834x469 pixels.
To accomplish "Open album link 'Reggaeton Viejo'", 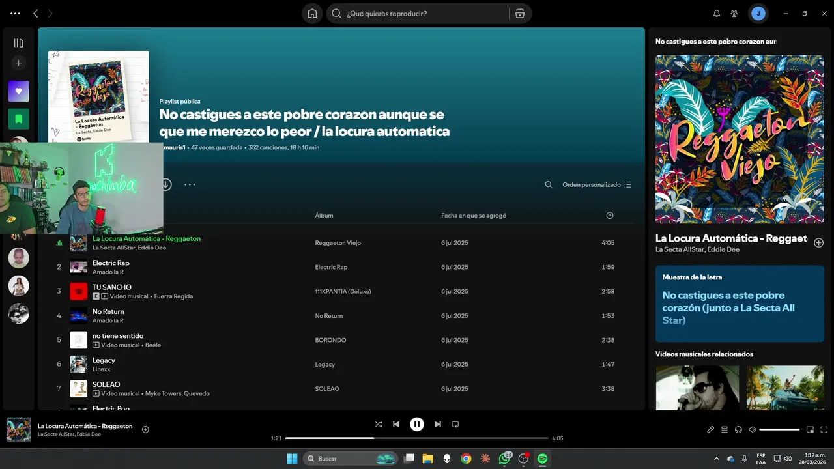I will click(x=338, y=243).
